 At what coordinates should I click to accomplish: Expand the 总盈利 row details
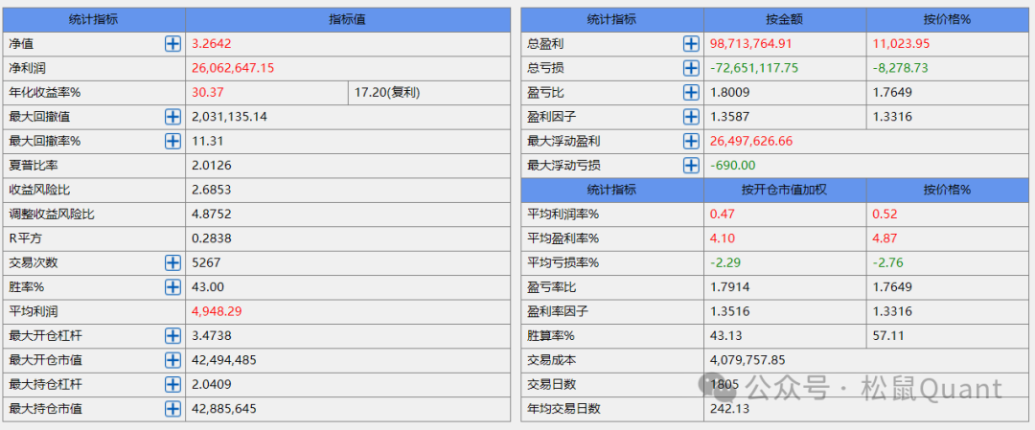[x=691, y=43]
